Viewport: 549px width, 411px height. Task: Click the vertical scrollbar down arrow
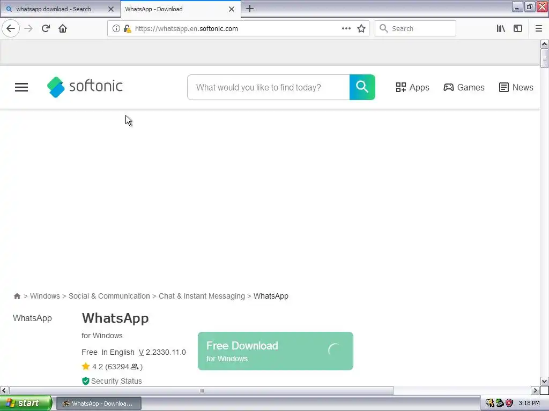544,381
